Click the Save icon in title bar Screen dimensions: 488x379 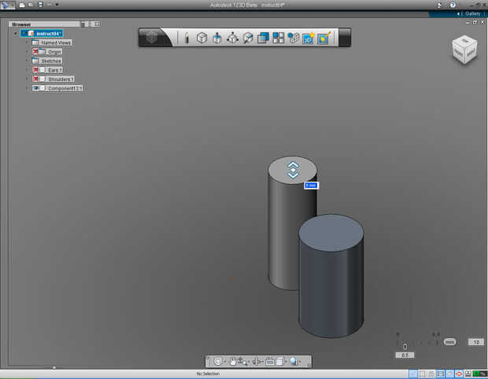pyautogui.click(x=40, y=5)
